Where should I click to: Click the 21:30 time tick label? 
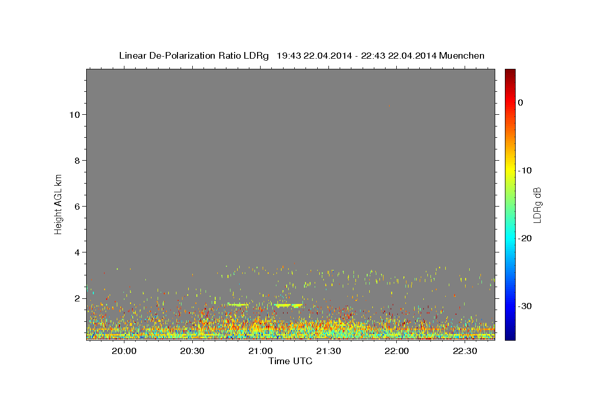click(328, 351)
